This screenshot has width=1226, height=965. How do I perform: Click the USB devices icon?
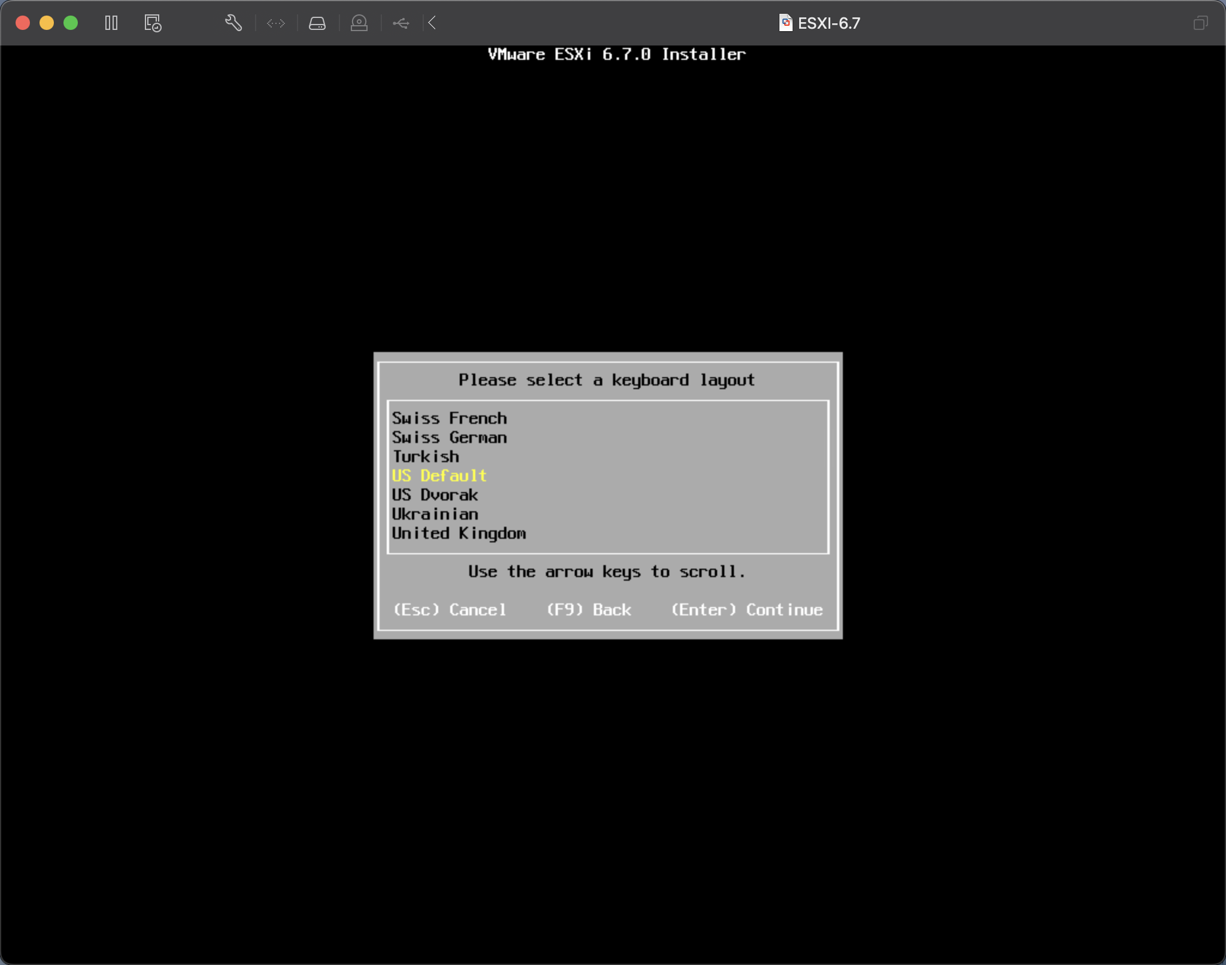pyautogui.click(x=400, y=23)
